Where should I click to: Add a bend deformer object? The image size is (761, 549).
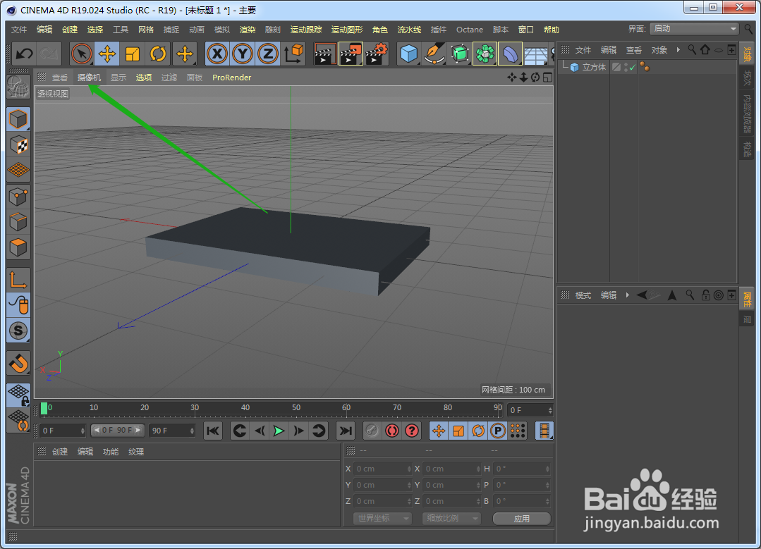510,54
